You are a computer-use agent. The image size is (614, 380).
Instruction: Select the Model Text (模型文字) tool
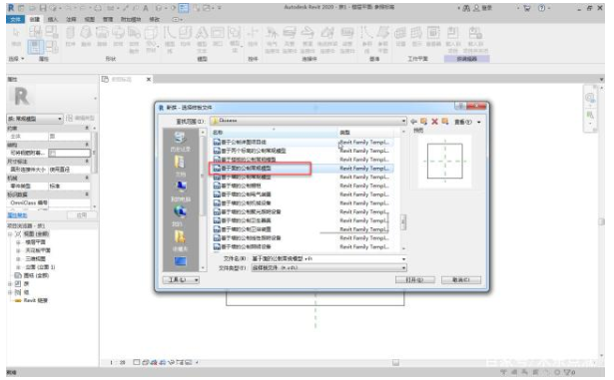202,39
